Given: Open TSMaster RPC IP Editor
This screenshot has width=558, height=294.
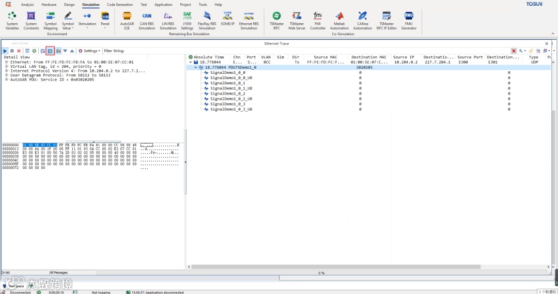Looking at the screenshot, I should point(386,21).
